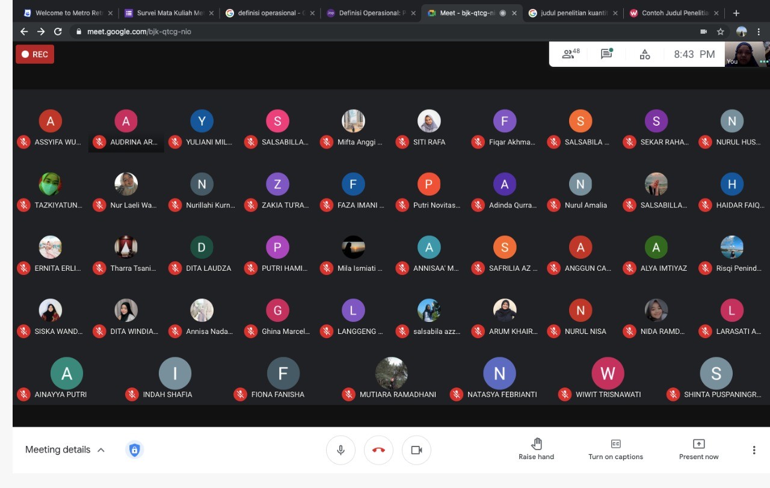The image size is (770, 488).
Task: Expand the Meeting details chevron
Action: 101,450
